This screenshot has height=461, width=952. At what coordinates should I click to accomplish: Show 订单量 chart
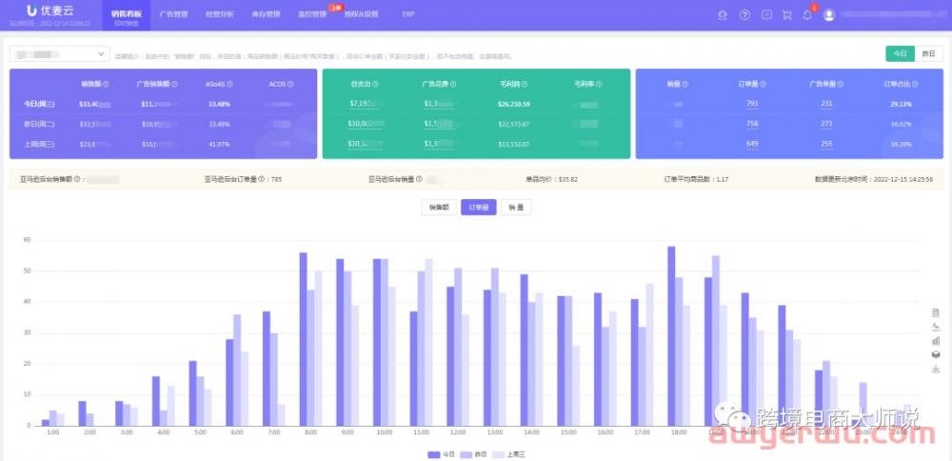coord(479,207)
